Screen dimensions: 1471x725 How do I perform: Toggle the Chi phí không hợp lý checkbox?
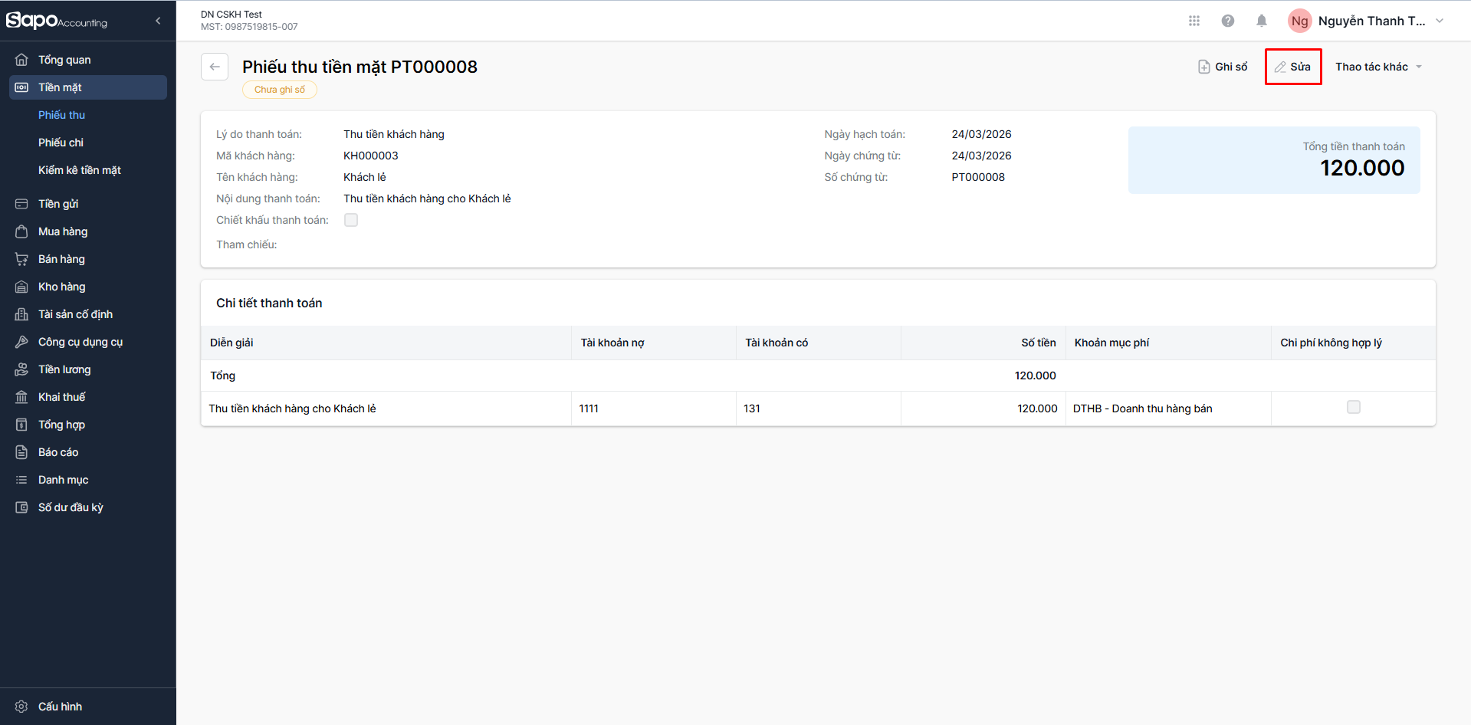pos(1353,407)
